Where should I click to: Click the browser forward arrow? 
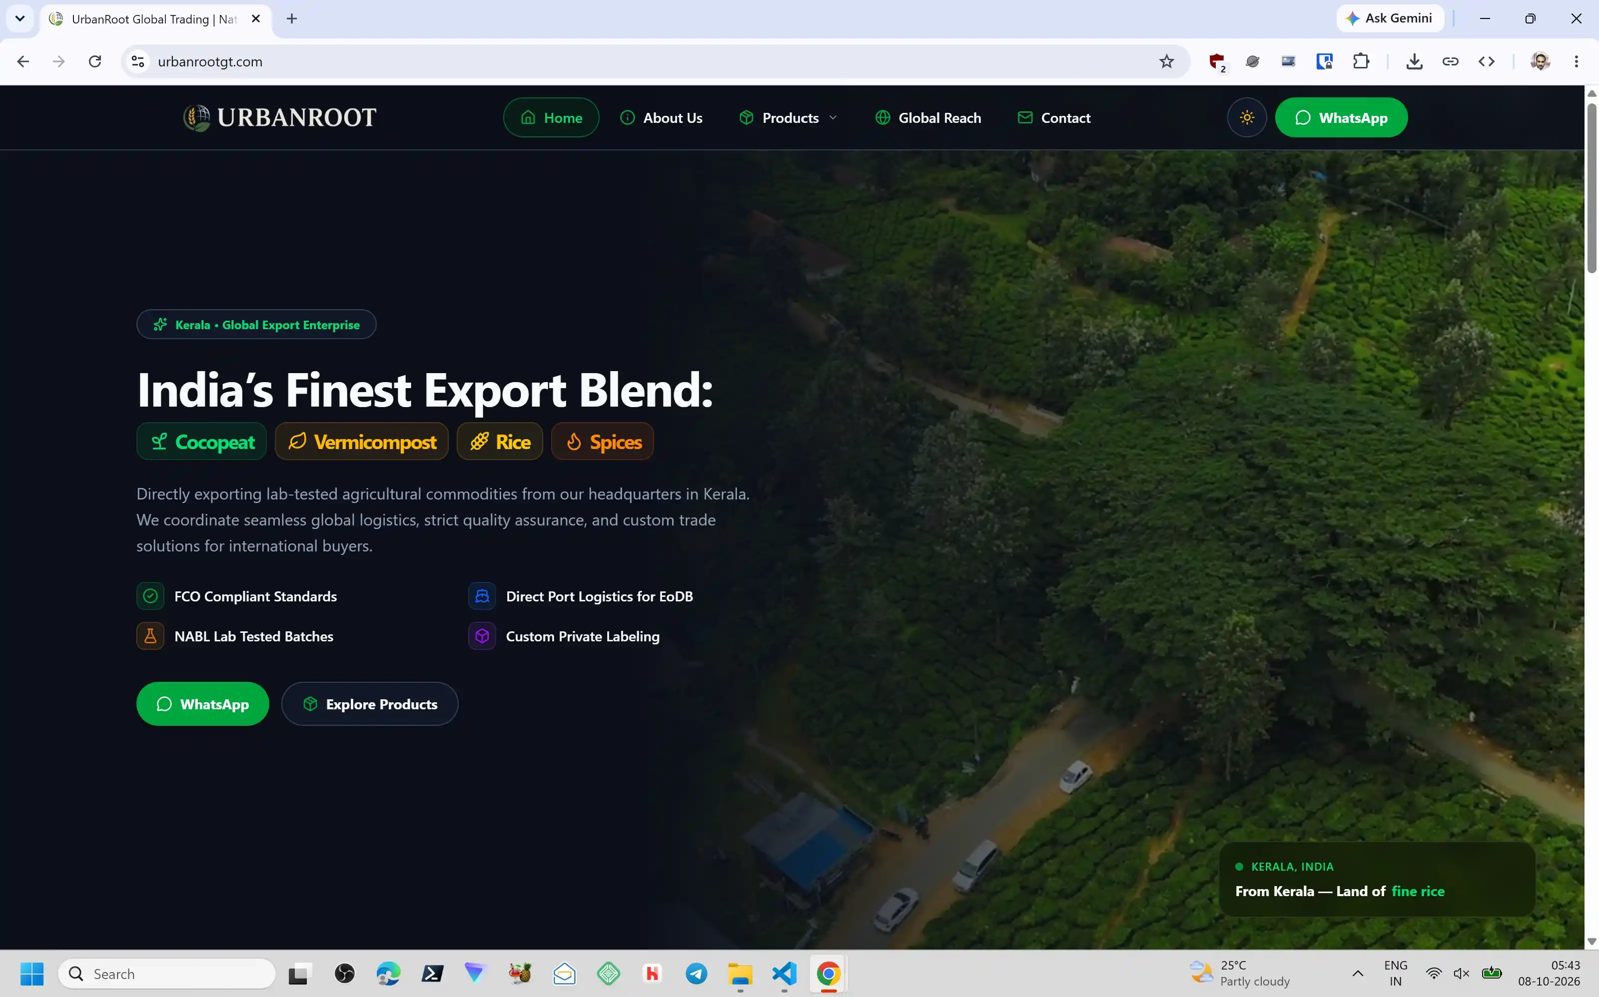point(58,61)
